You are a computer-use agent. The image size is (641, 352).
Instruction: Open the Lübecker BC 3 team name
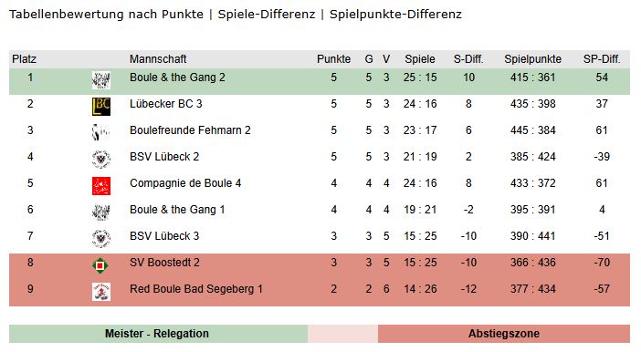165,104
